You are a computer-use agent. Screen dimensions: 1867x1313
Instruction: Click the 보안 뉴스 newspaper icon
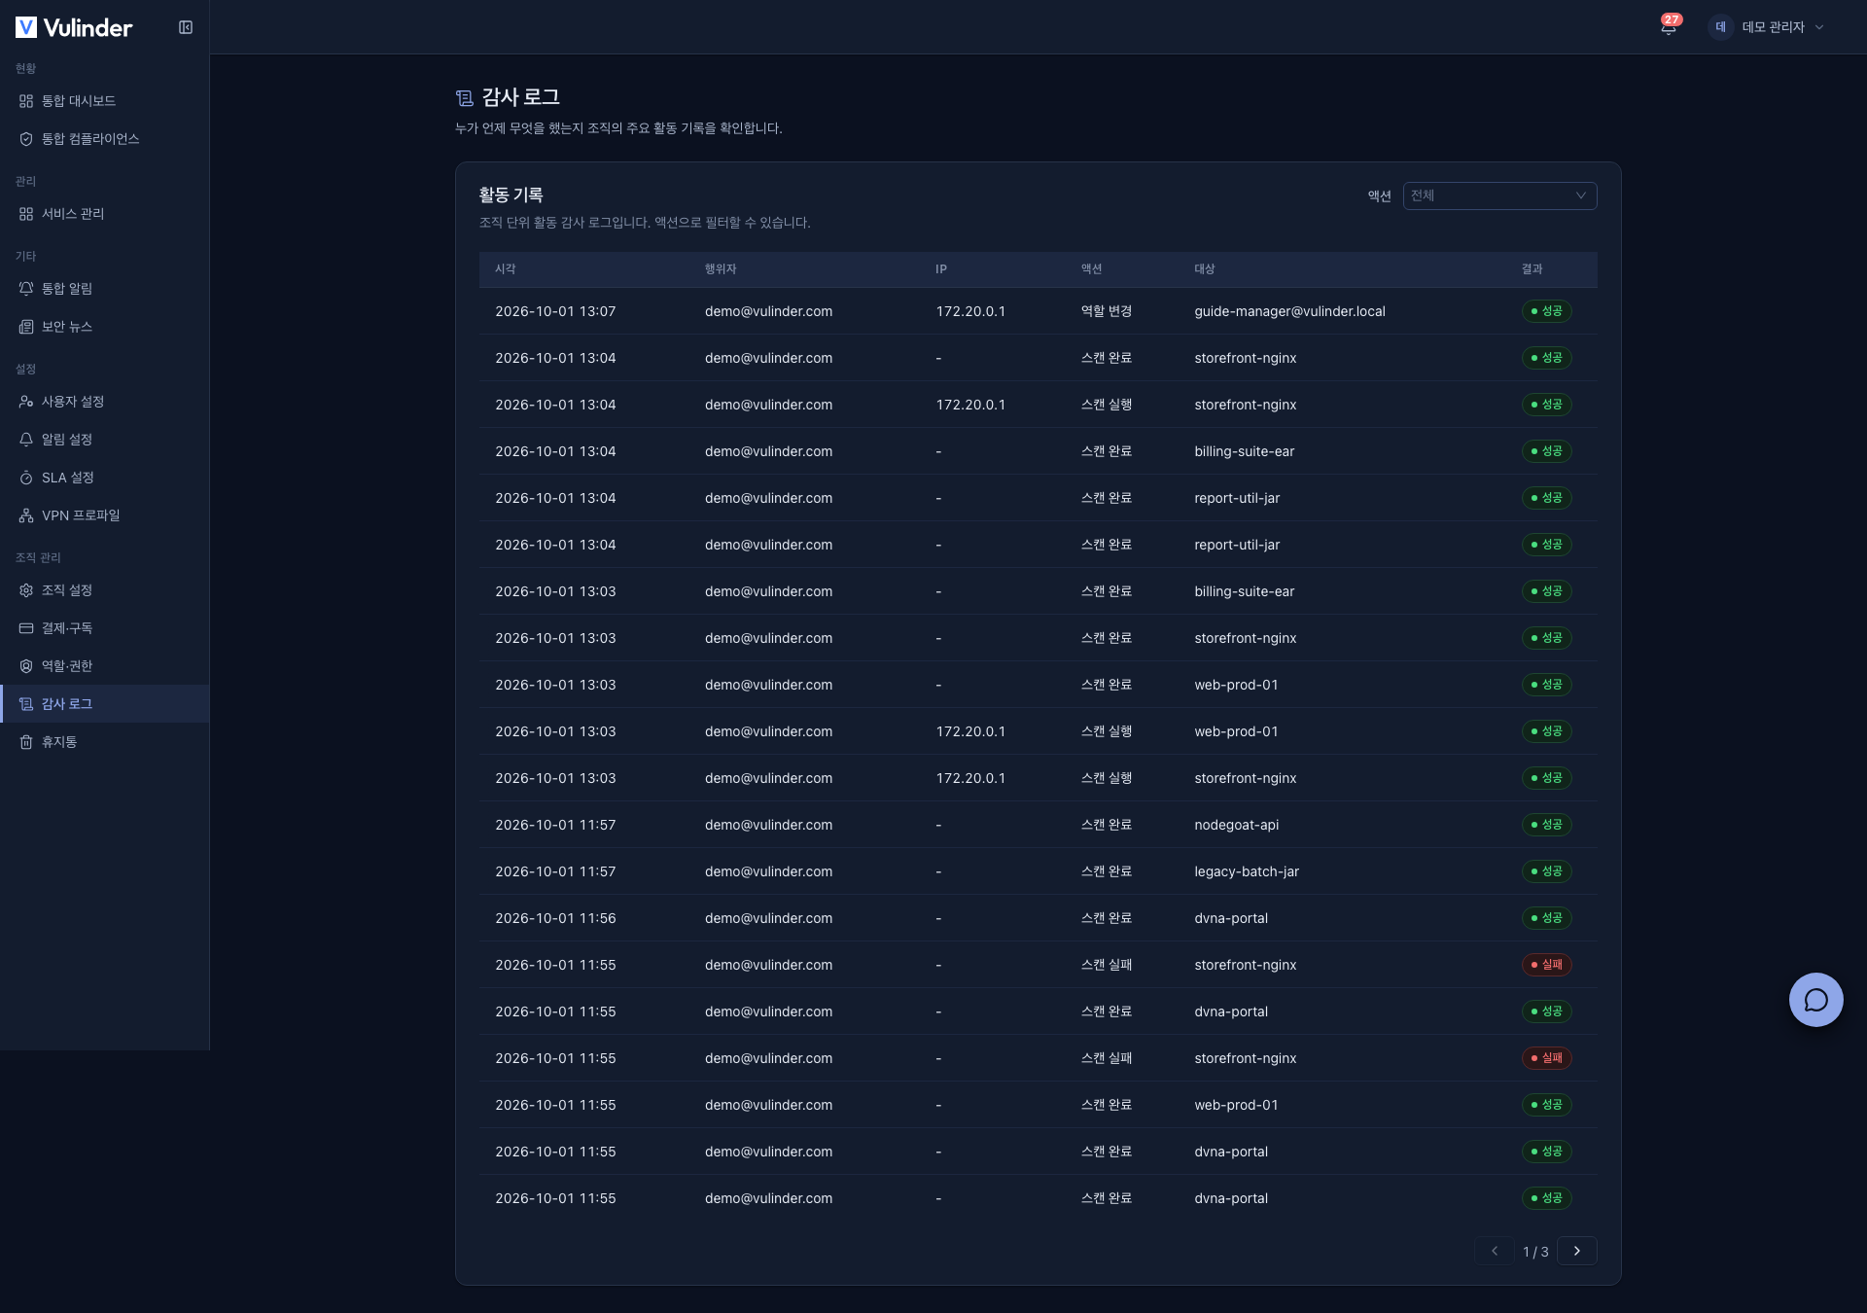26,327
